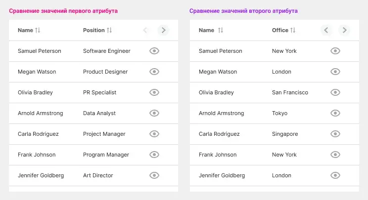Select the Singapore cell for Carla Rodriguez
The height and width of the screenshot is (200, 368).
(285, 134)
